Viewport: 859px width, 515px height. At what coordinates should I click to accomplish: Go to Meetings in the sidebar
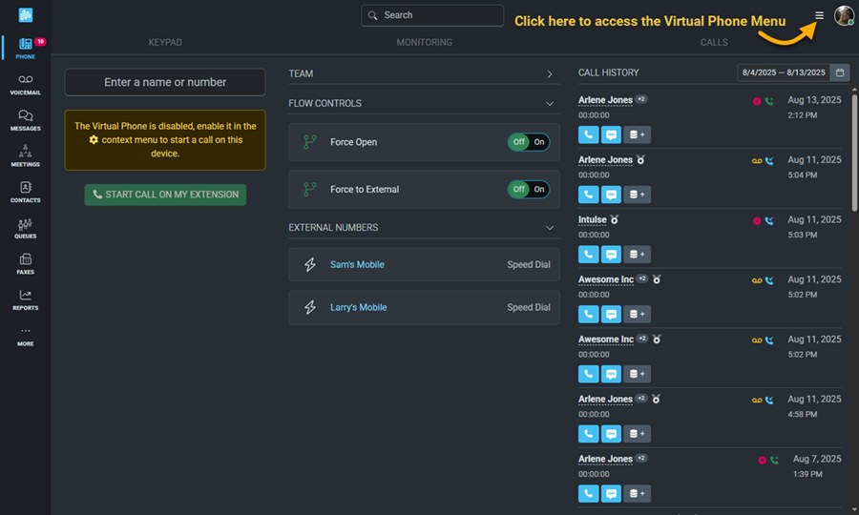tap(25, 156)
